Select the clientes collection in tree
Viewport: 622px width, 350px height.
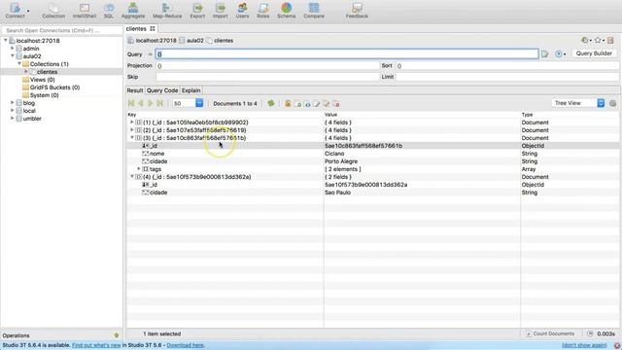(47, 71)
